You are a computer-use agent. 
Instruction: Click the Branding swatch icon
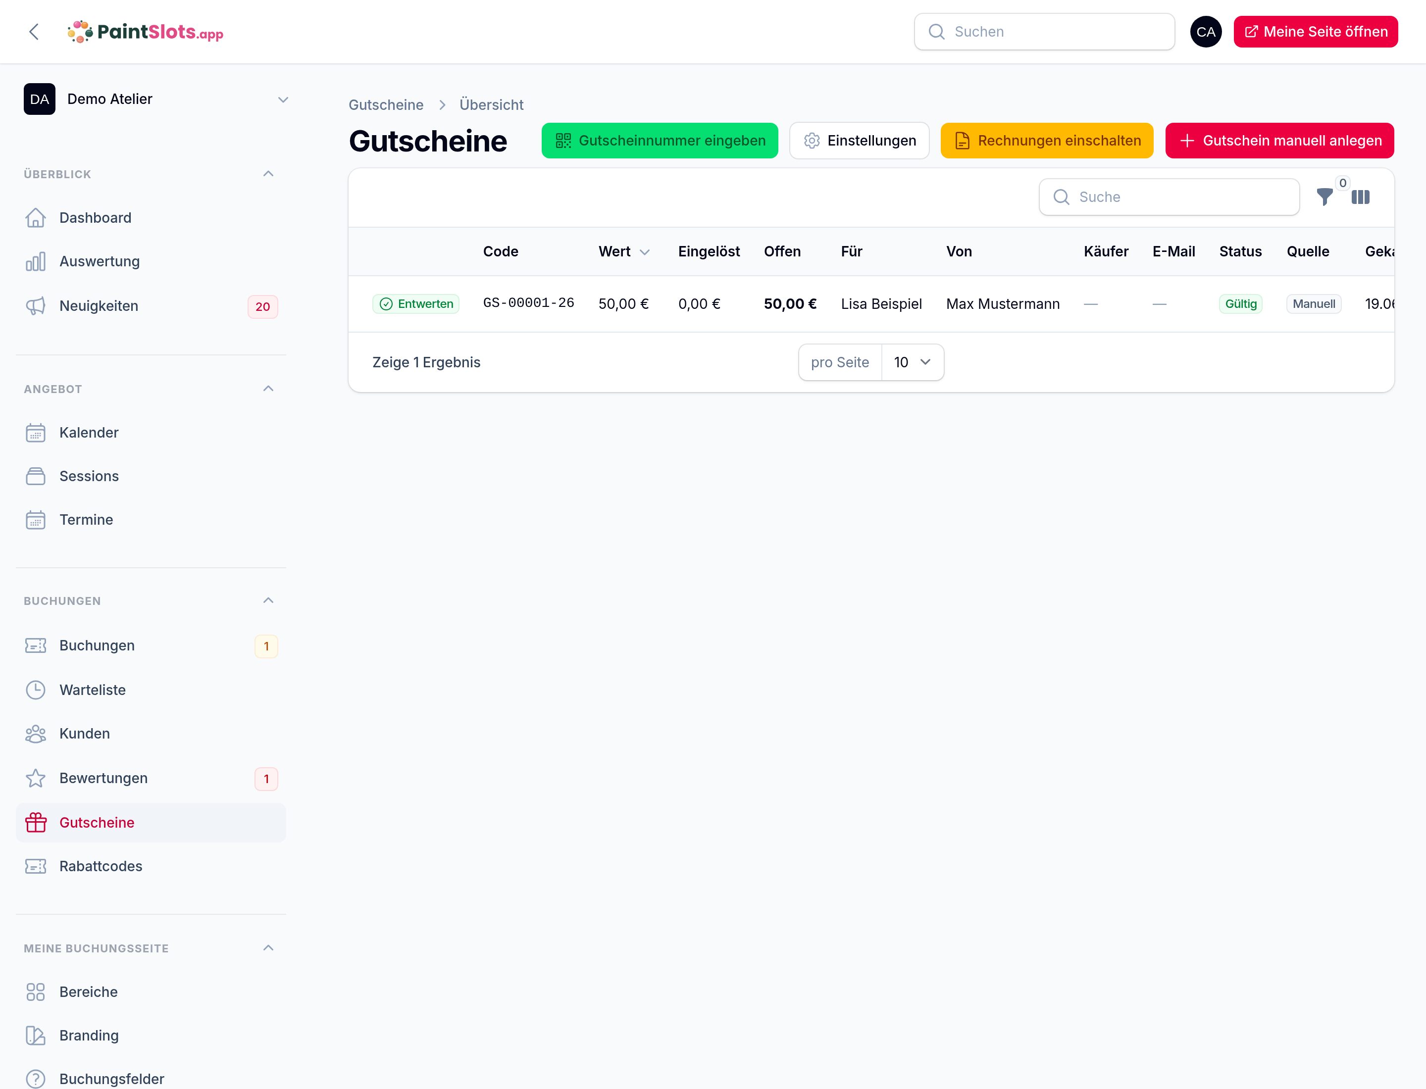(x=36, y=1035)
